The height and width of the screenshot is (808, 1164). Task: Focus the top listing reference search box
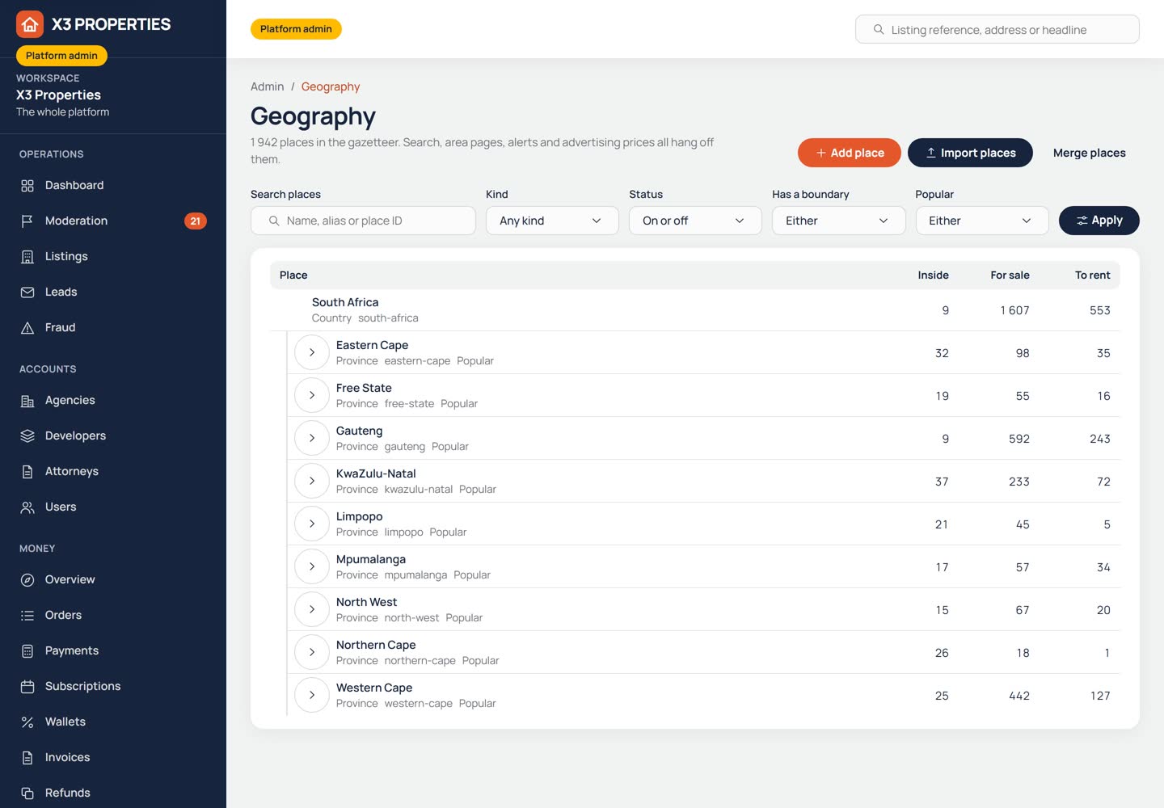pos(997,29)
